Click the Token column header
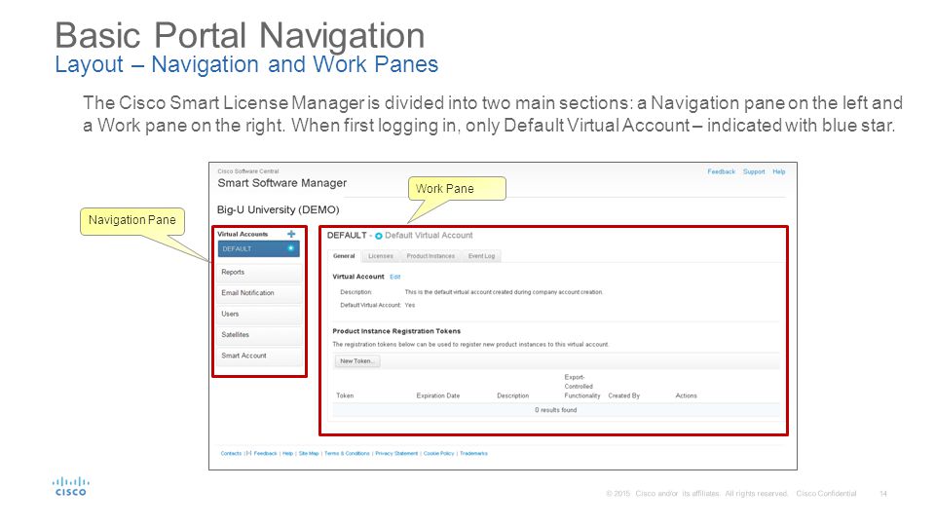 pos(345,395)
